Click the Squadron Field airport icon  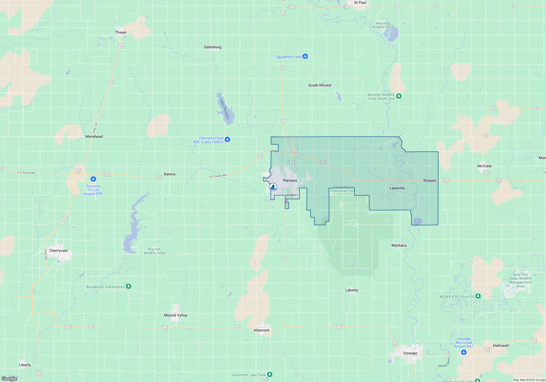pyautogui.click(x=305, y=56)
